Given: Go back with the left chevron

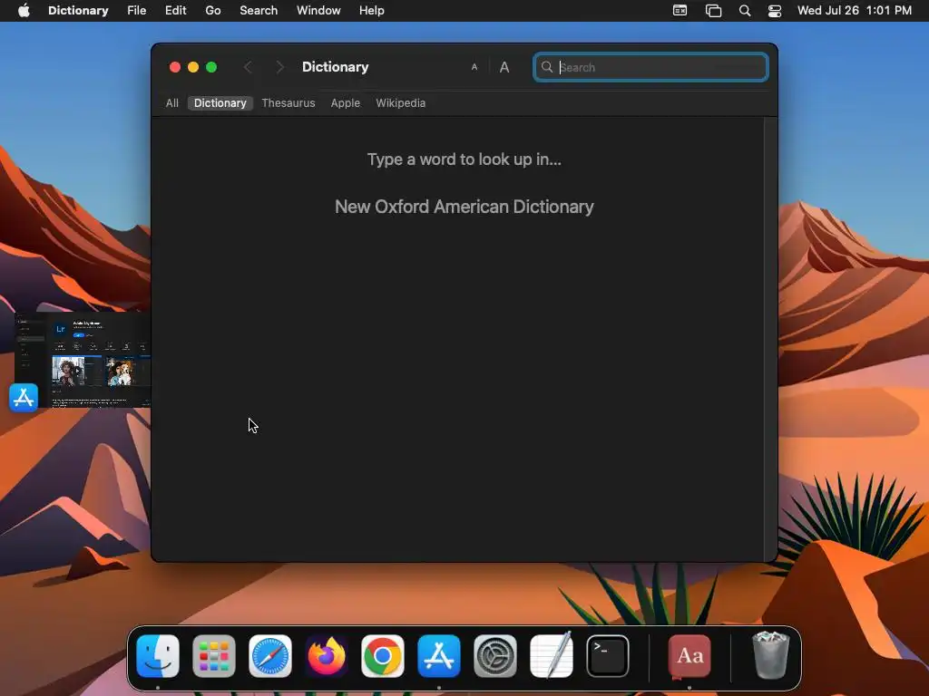Looking at the screenshot, I should [x=248, y=67].
